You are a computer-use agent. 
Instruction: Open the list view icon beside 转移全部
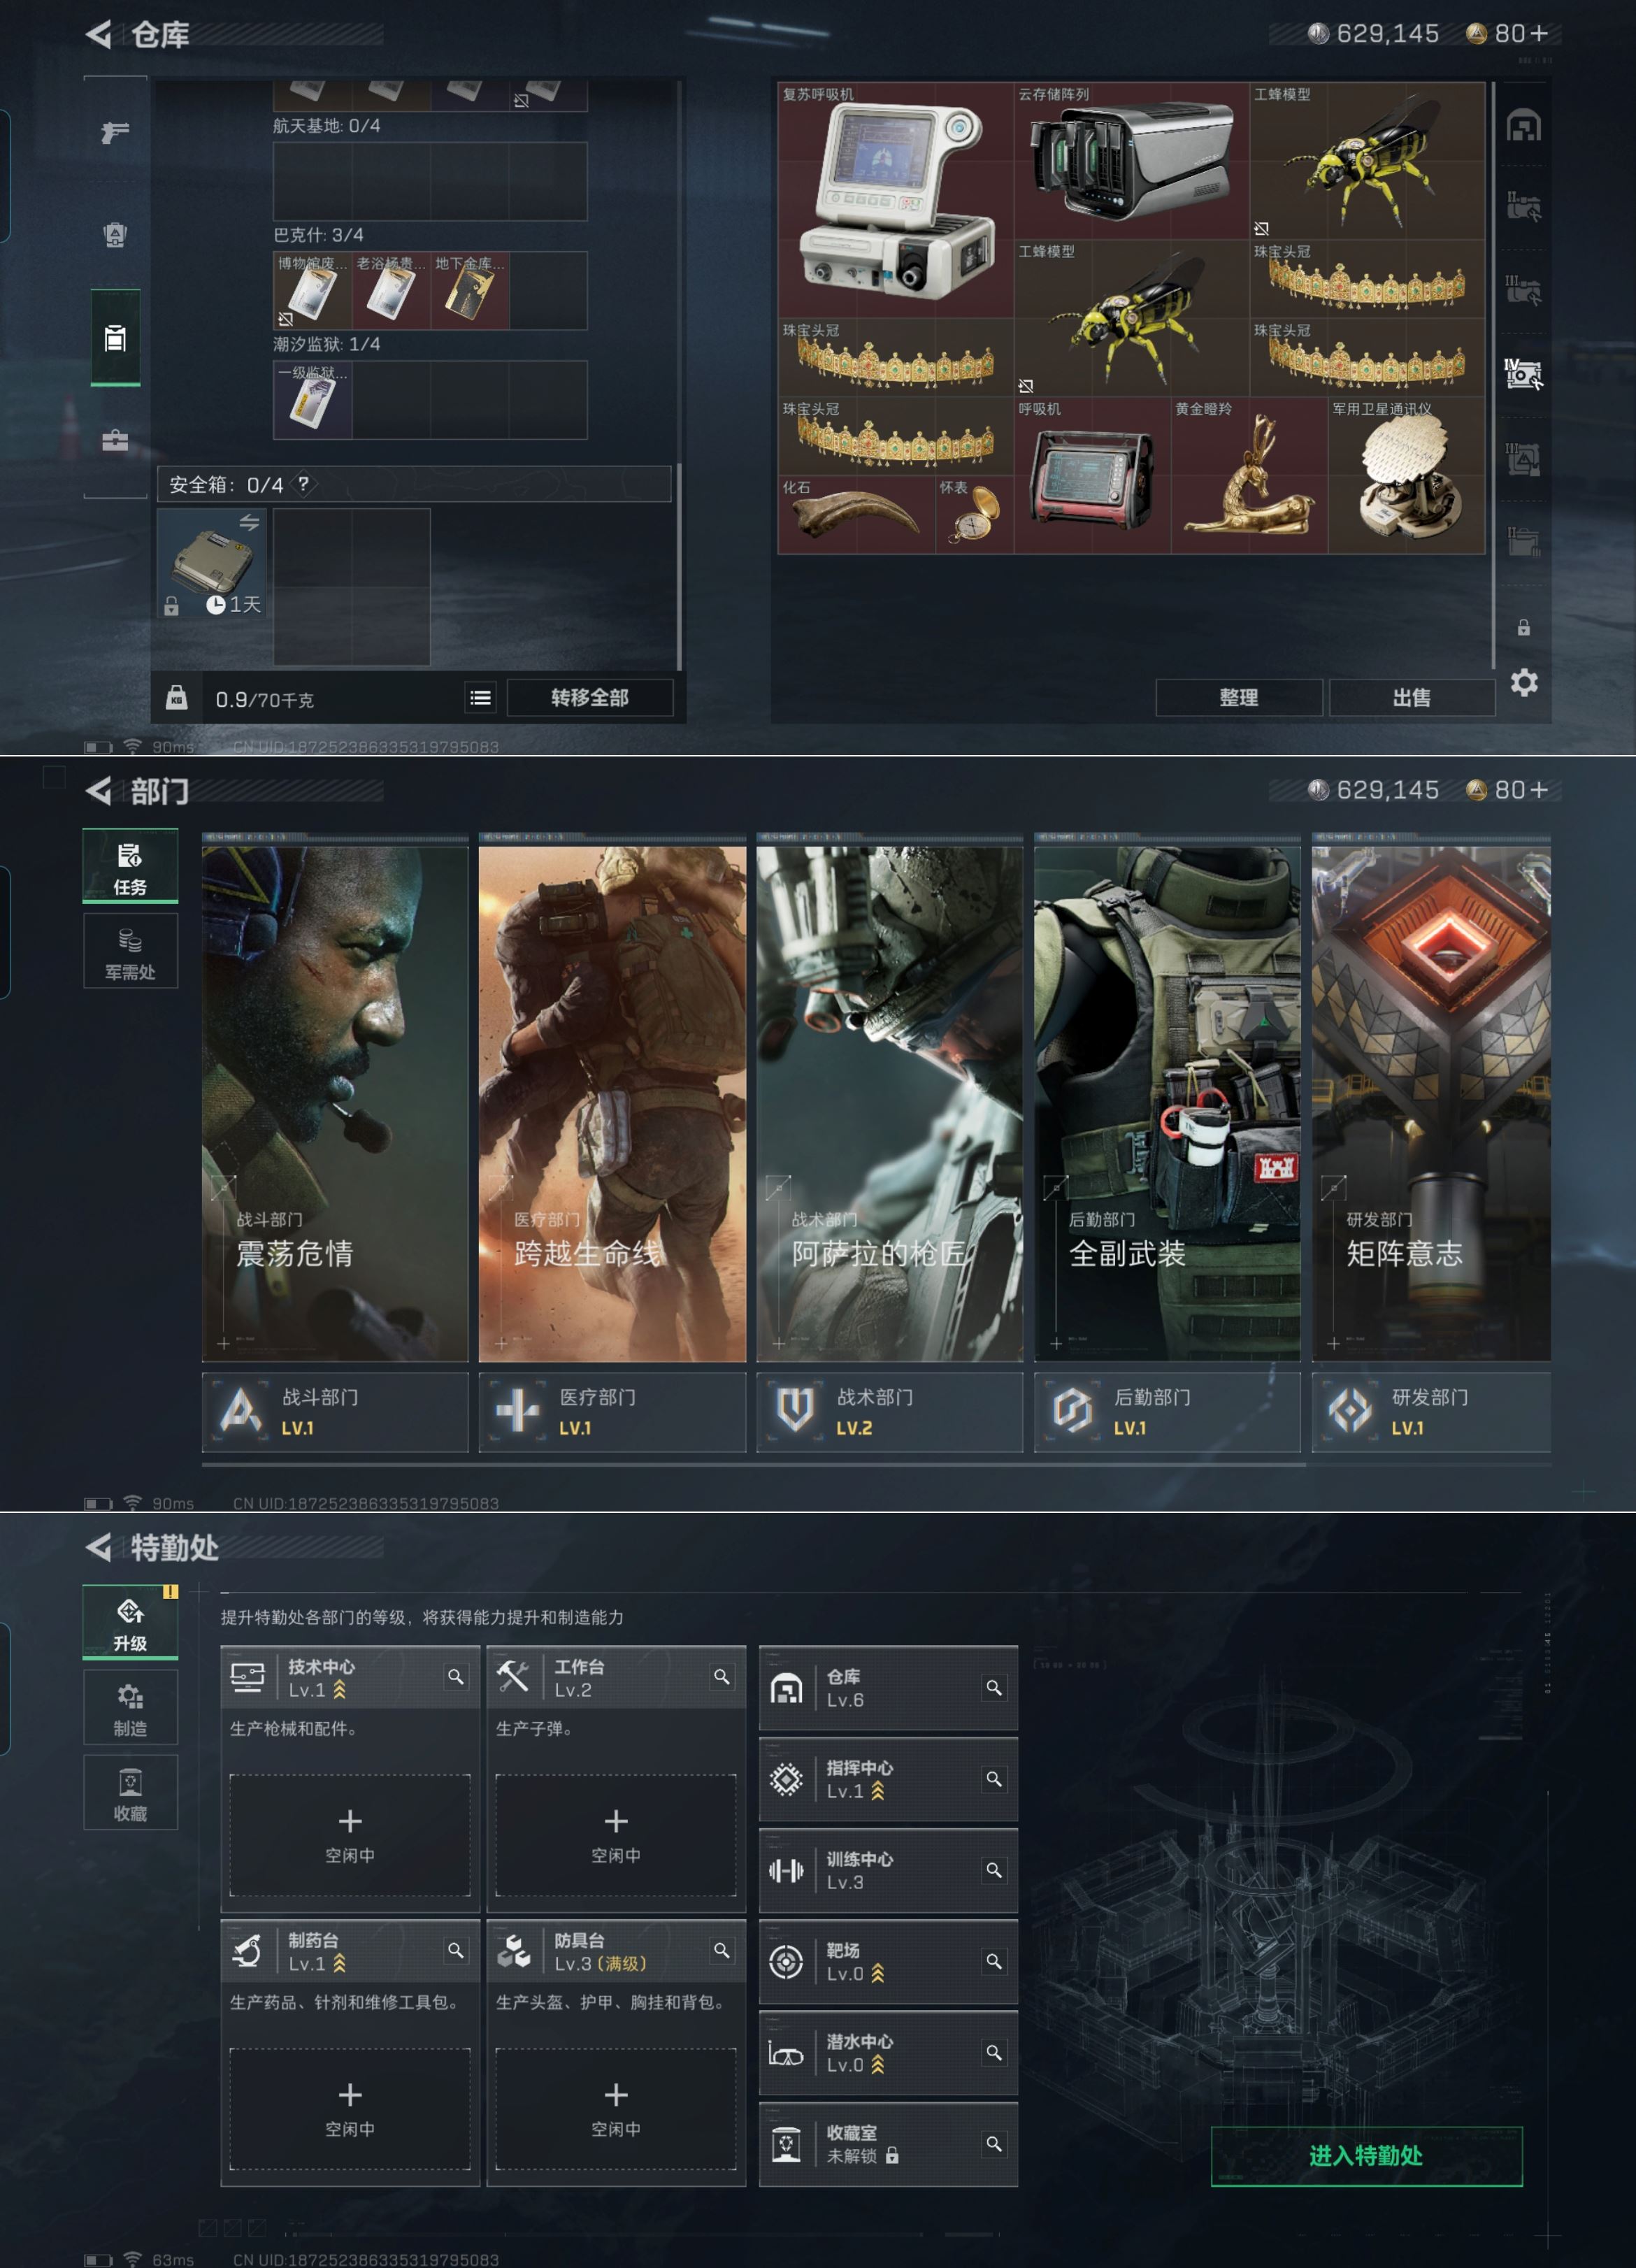480,698
